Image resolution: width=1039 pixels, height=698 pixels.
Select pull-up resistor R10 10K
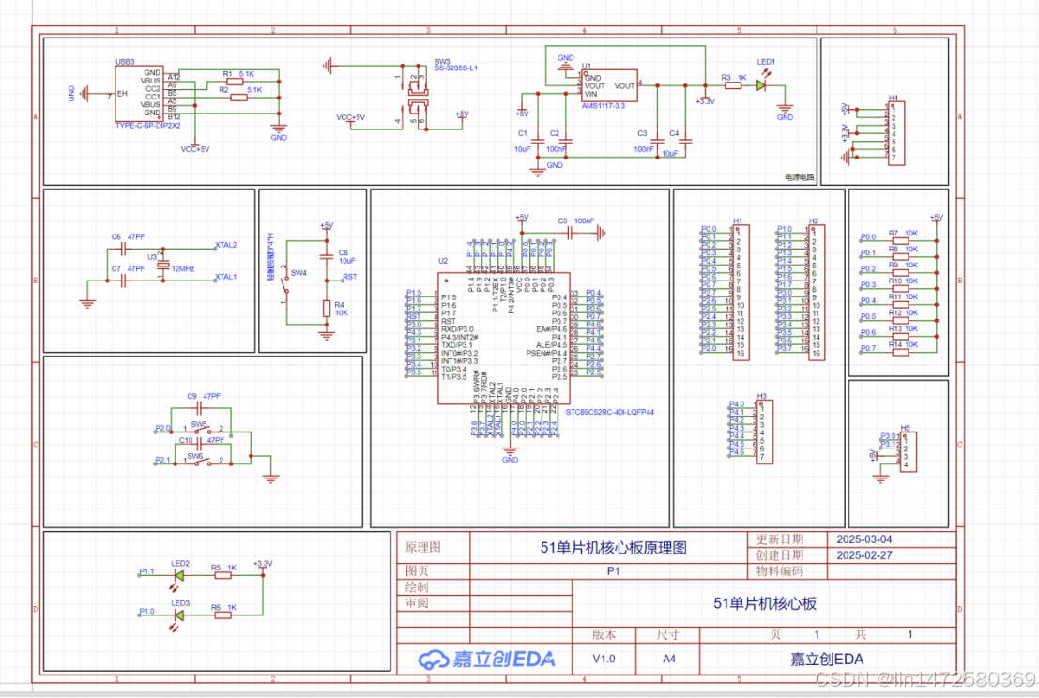tap(900, 288)
